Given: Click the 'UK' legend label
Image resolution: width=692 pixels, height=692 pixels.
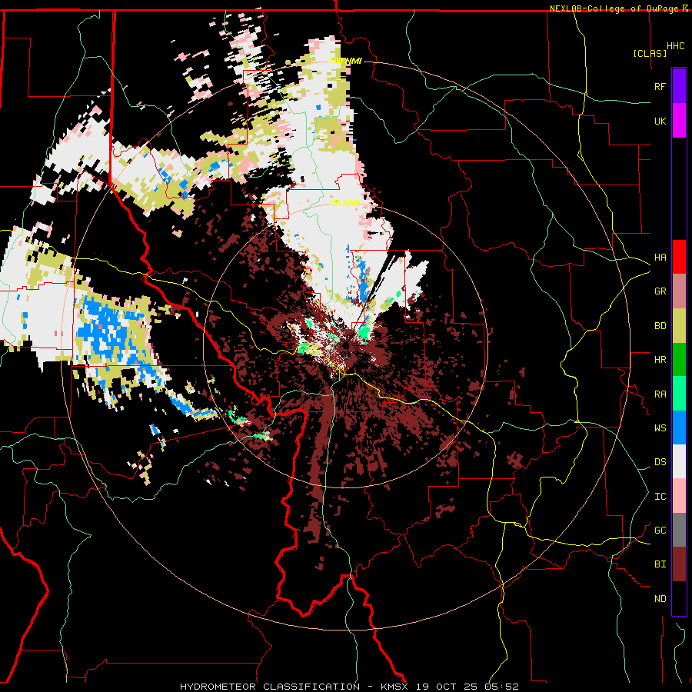Looking at the screenshot, I should point(660,121).
